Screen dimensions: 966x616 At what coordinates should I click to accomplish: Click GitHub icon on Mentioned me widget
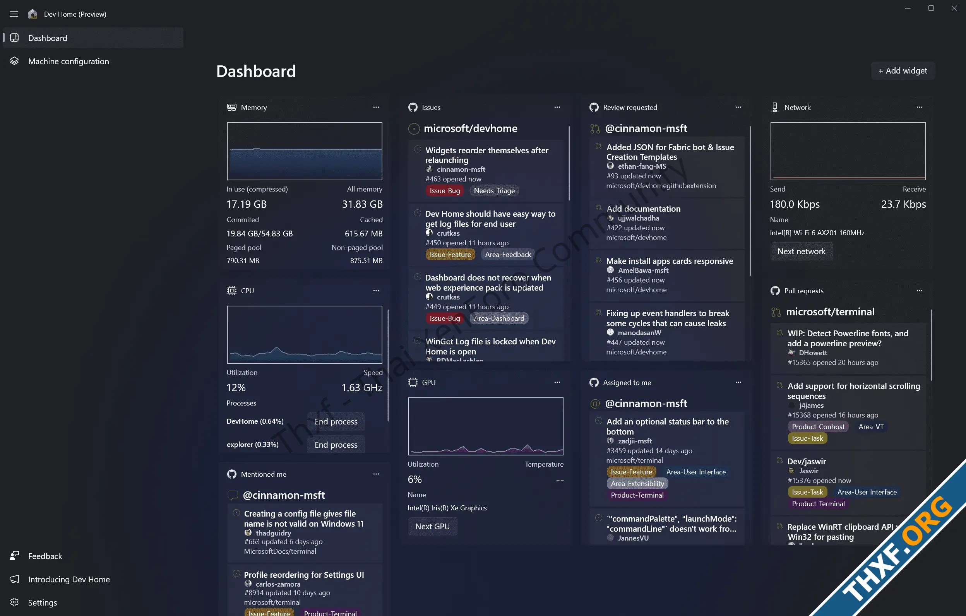click(x=232, y=474)
